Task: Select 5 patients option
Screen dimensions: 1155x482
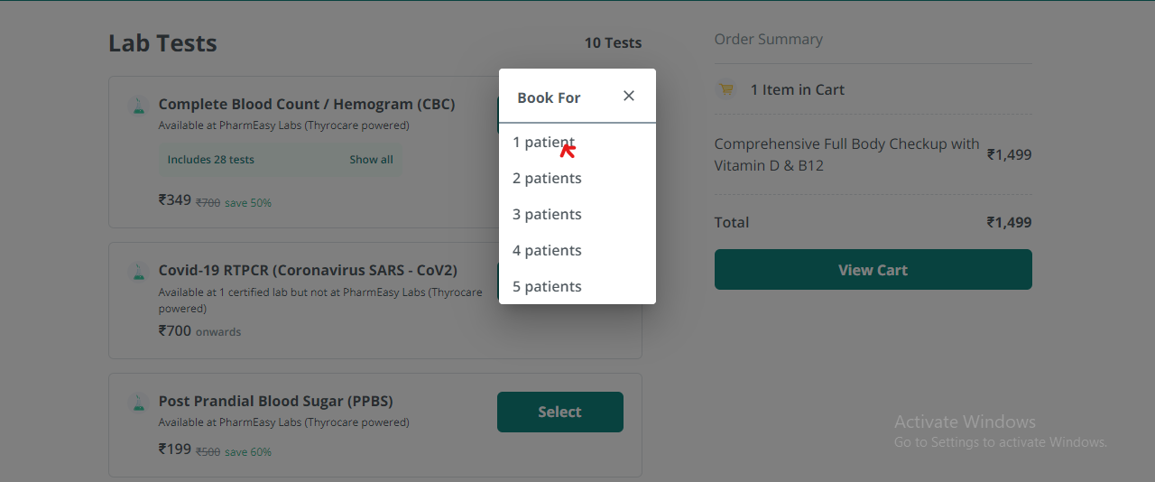Action: [547, 287]
